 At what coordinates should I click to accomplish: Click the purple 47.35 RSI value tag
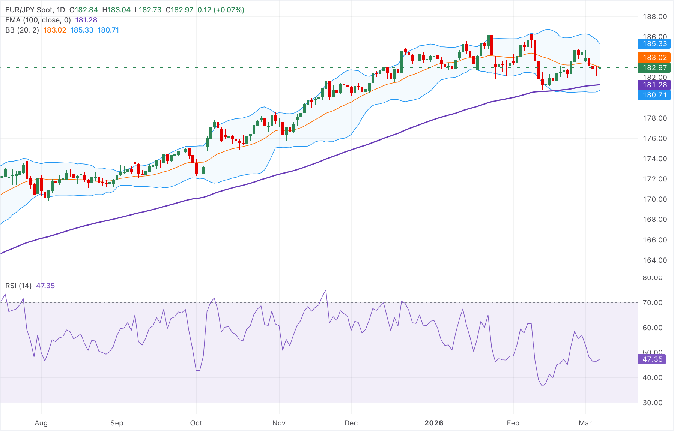(652, 359)
